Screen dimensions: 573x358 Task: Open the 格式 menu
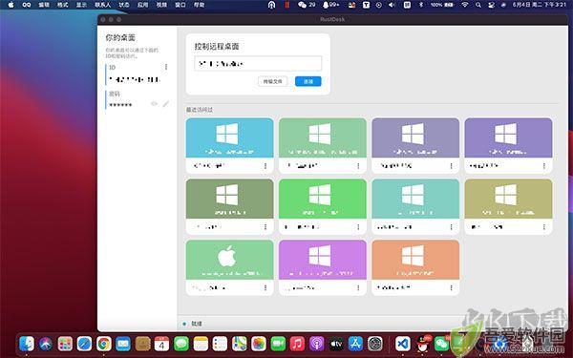(x=62, y=5)
